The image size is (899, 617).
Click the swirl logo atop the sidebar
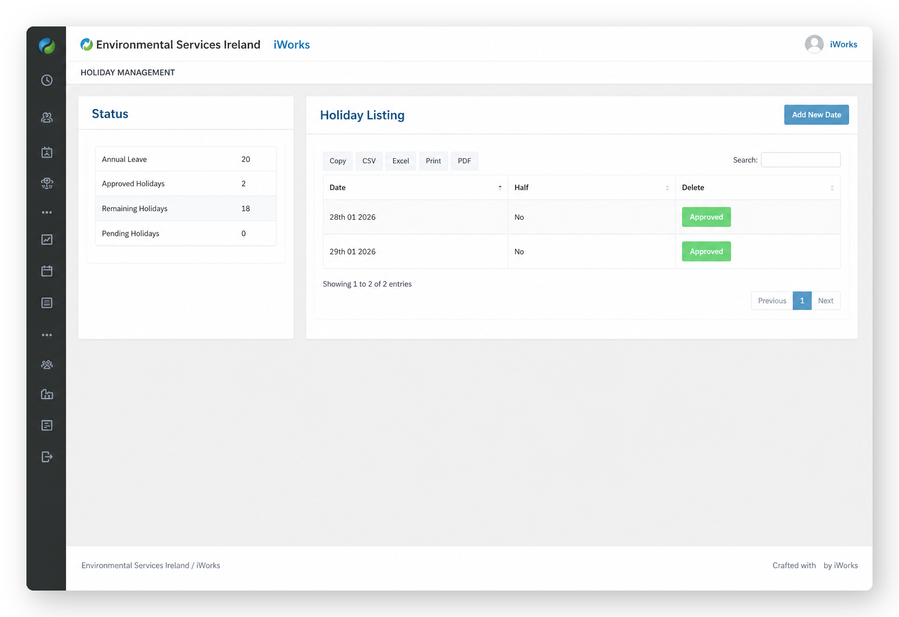click(x=47, y=46)
